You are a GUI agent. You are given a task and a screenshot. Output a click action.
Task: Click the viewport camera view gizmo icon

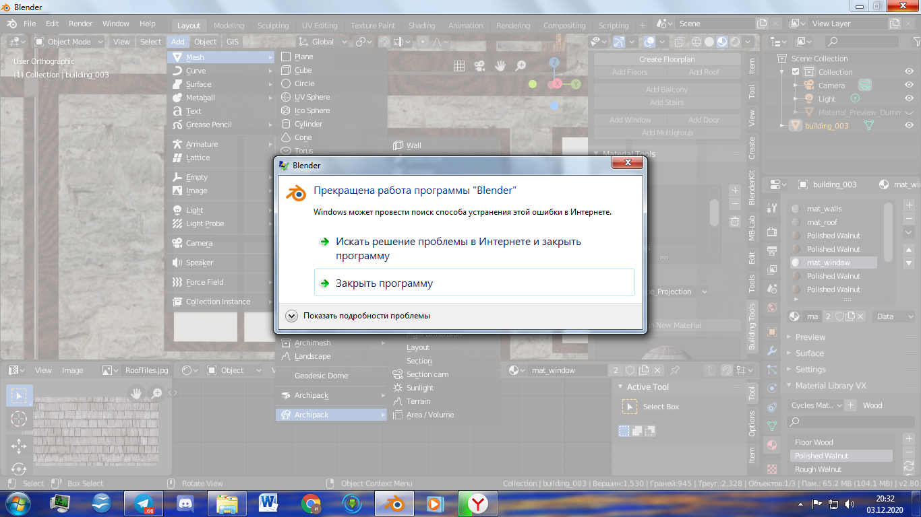pyautogui.click(x=479, y=66)
